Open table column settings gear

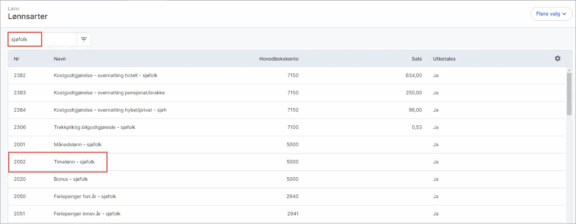pyautogui.click(x=557, y=58)
